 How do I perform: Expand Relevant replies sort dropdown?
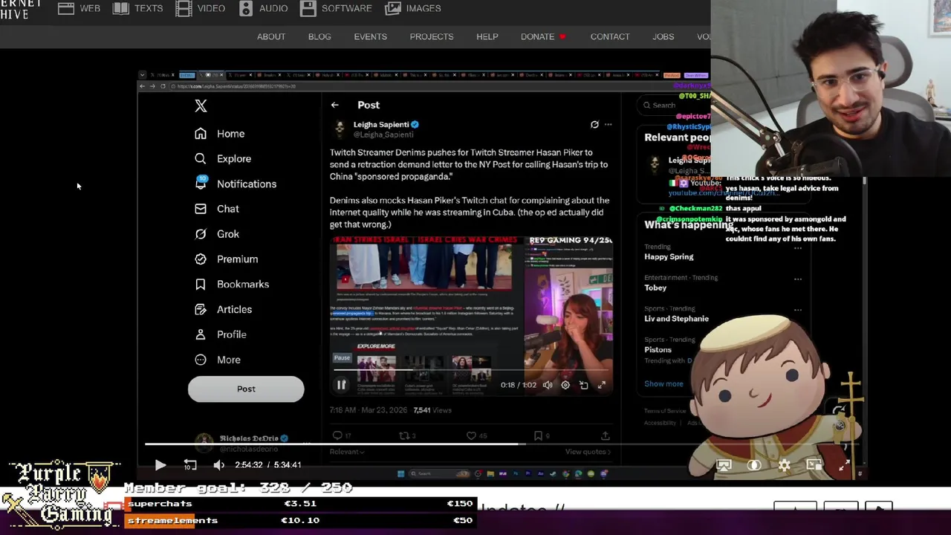pos(347,452)
